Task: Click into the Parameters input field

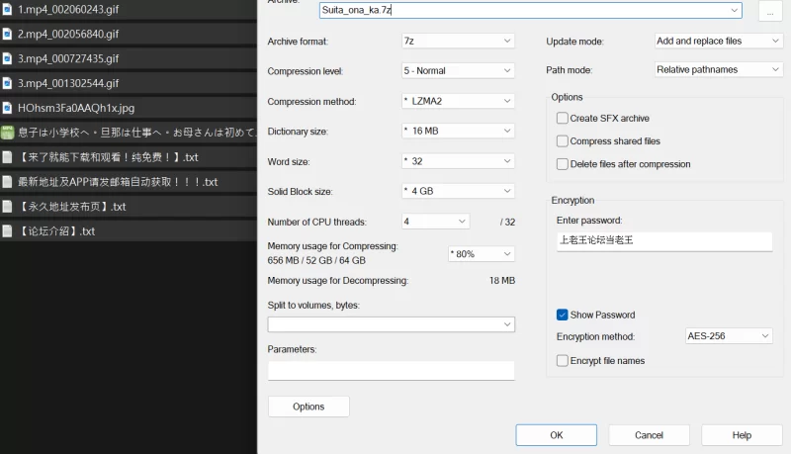Action: (391, 370)
